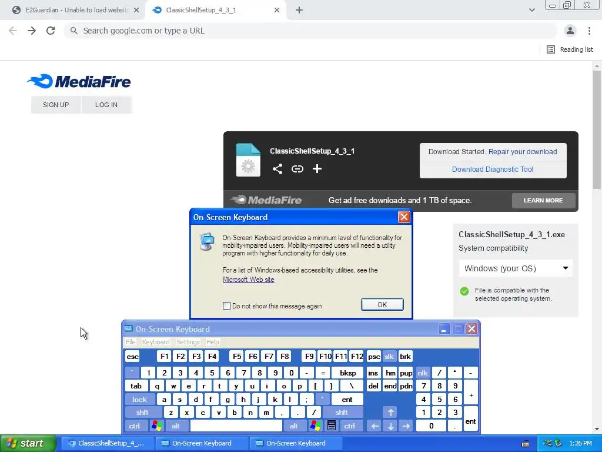Close the On-Screen Keyboard message dialog
Viewport: 602px width, 452px height.
(x=404, y=217)
